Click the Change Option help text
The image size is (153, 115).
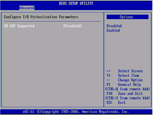coord(130,80)
